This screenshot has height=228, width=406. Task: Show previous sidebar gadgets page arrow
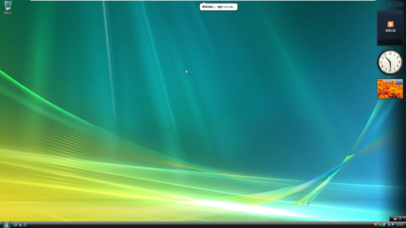[397, 4]
